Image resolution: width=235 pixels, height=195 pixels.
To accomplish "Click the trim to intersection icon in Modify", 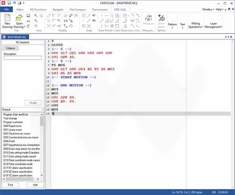I will (x=49, y=16).
